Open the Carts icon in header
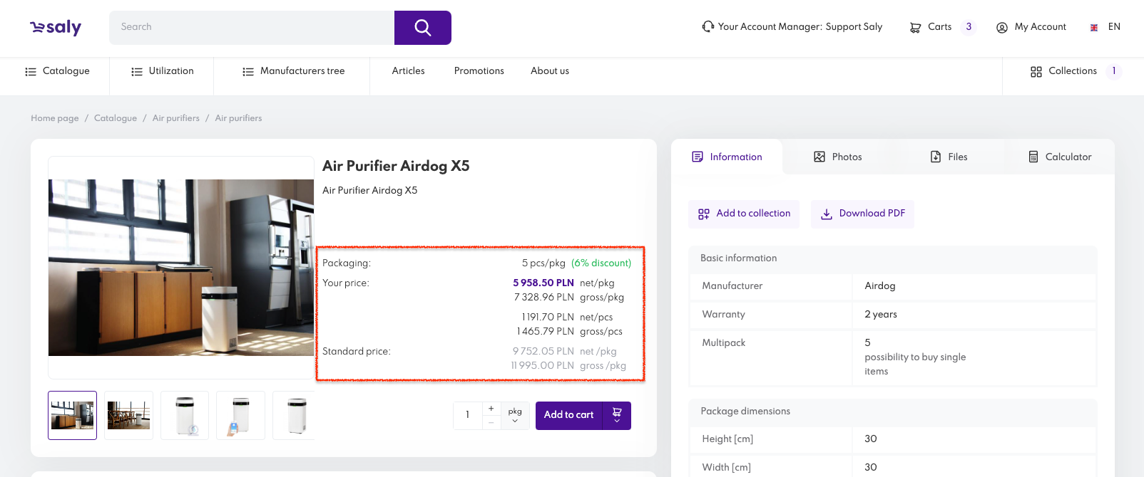The image size is (1144, 477). click(x=915, y=28)
